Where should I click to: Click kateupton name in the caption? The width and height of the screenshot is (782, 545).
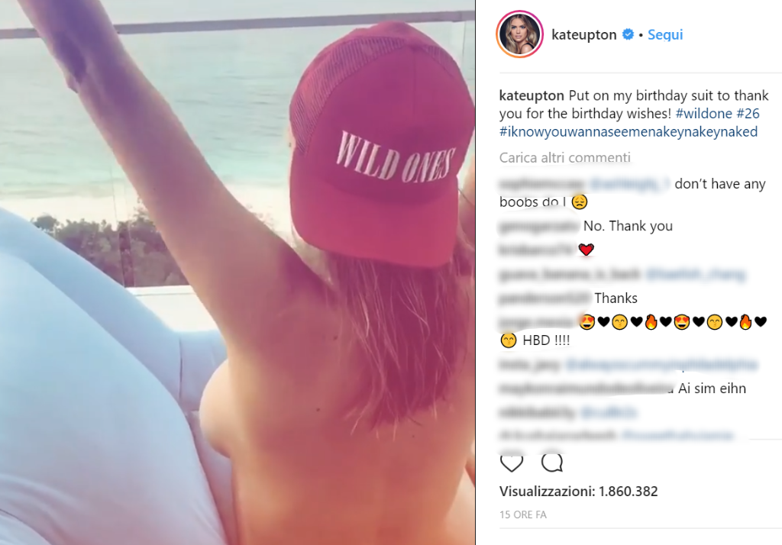click(532, 95)
